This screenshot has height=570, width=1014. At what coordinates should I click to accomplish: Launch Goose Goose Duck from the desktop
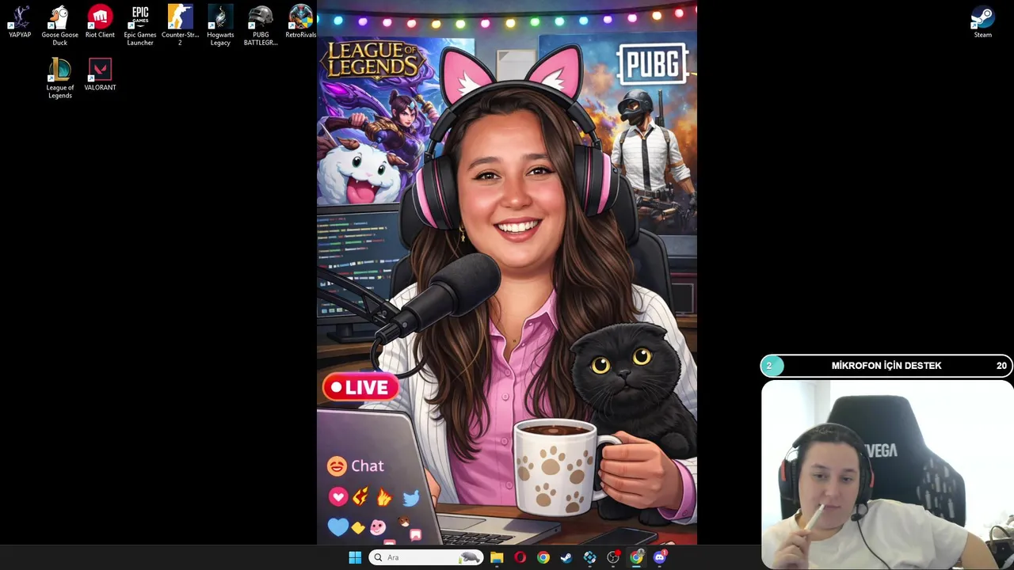60,25
